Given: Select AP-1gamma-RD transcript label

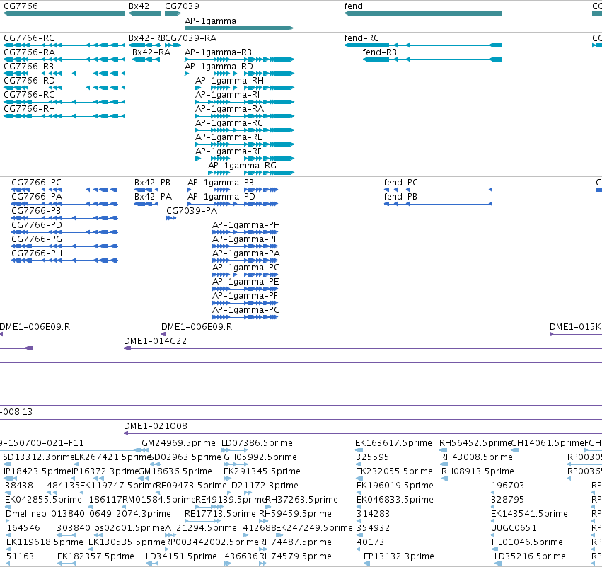Looking at the screenshot, I should click(x=219, y=67).
